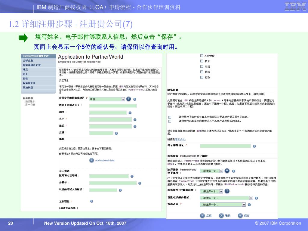Screen dimensions: 308x231
Task: Click go arrow beside 选择接收 PartnerWorld 电子邮件 dropdown
Action: [x=227, y=171]
